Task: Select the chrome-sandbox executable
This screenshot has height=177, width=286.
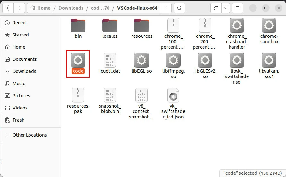Action: (269, 26)
